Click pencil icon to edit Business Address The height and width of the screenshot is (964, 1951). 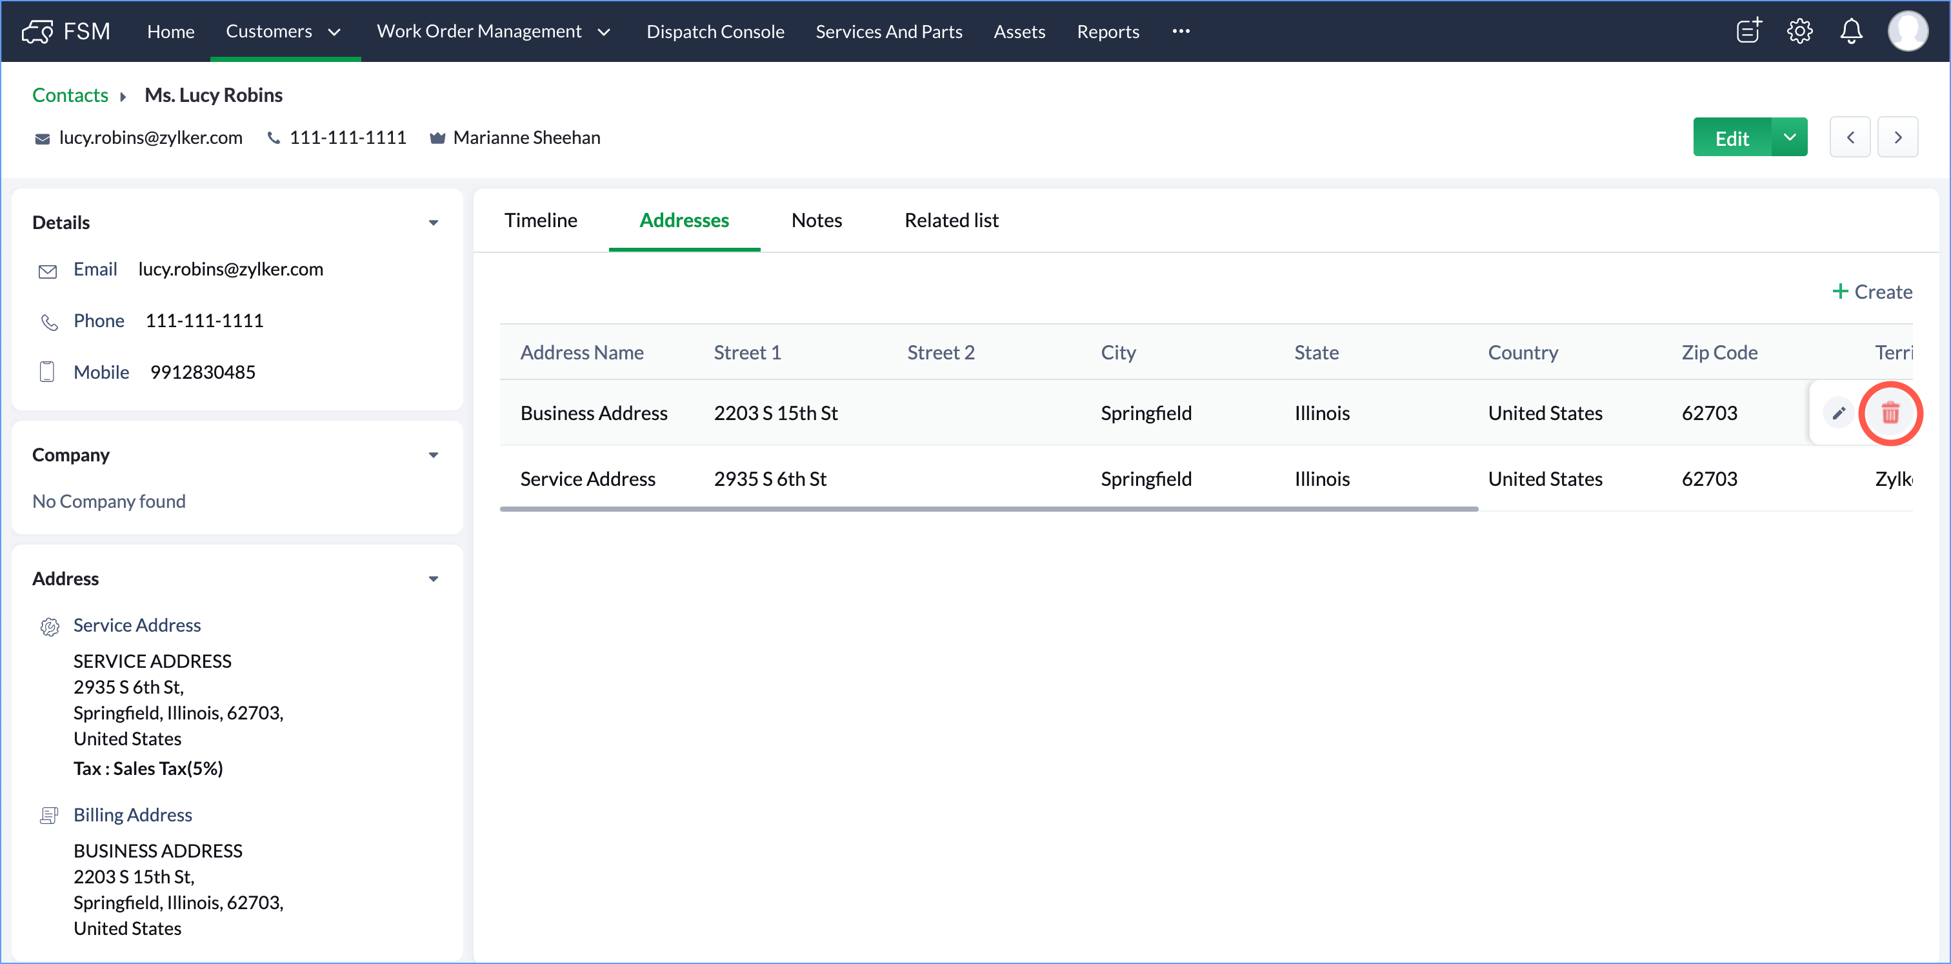[1838, 413]
